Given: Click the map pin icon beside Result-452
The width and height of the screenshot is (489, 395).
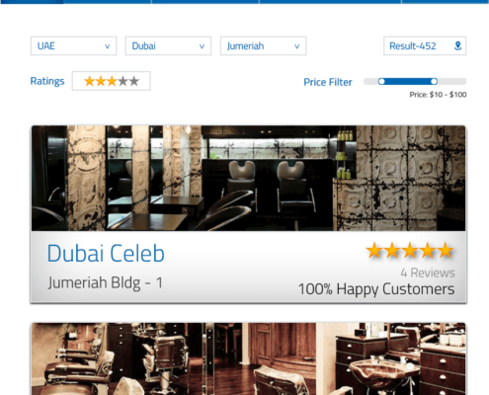Looking at the screenshot, I should click(x=457, y=45).
